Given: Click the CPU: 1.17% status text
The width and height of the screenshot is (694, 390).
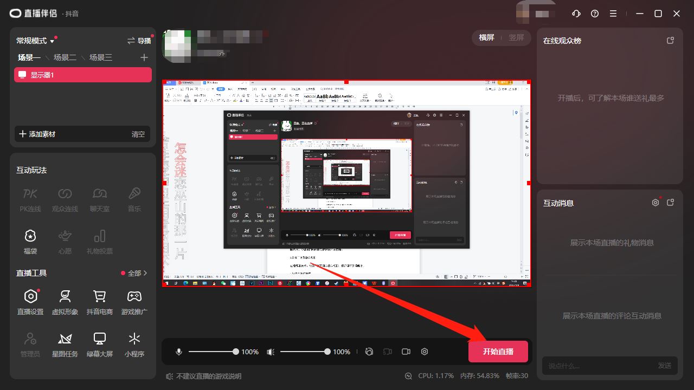Looking at the screenshot, I should tap(436, 376).
